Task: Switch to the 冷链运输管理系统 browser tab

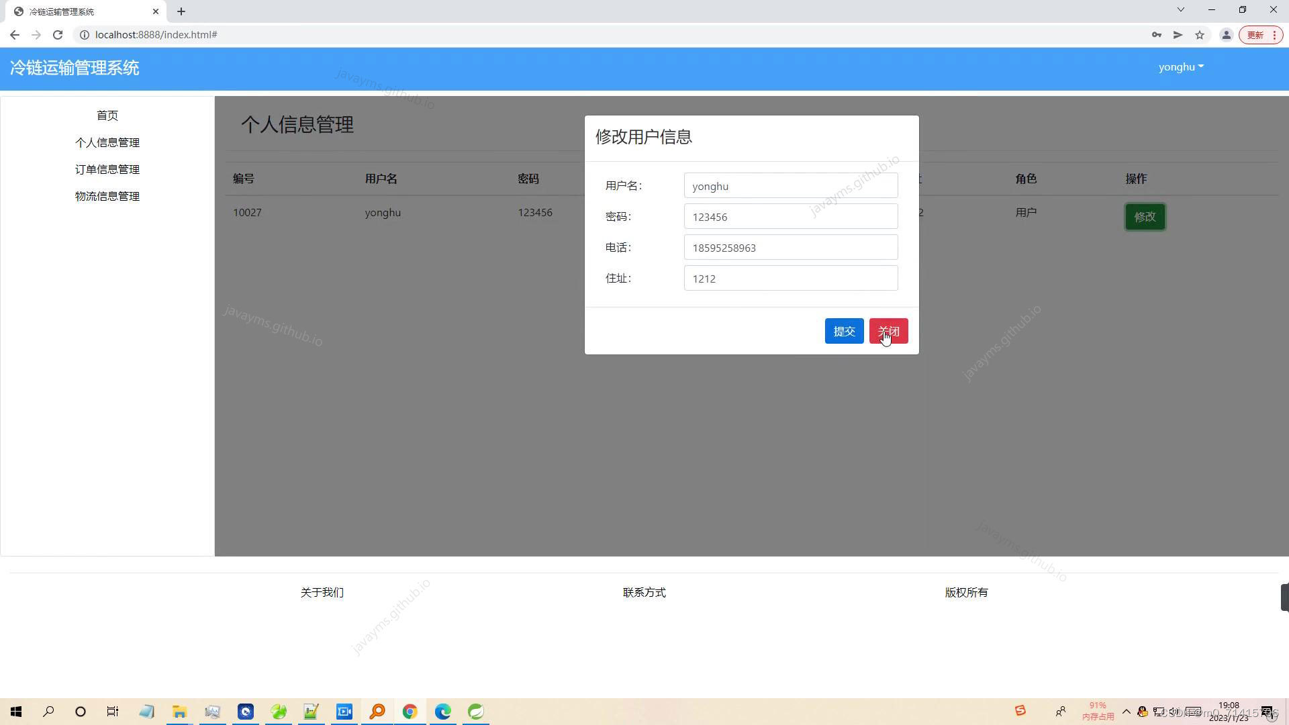Action: (x=81, y=11)
